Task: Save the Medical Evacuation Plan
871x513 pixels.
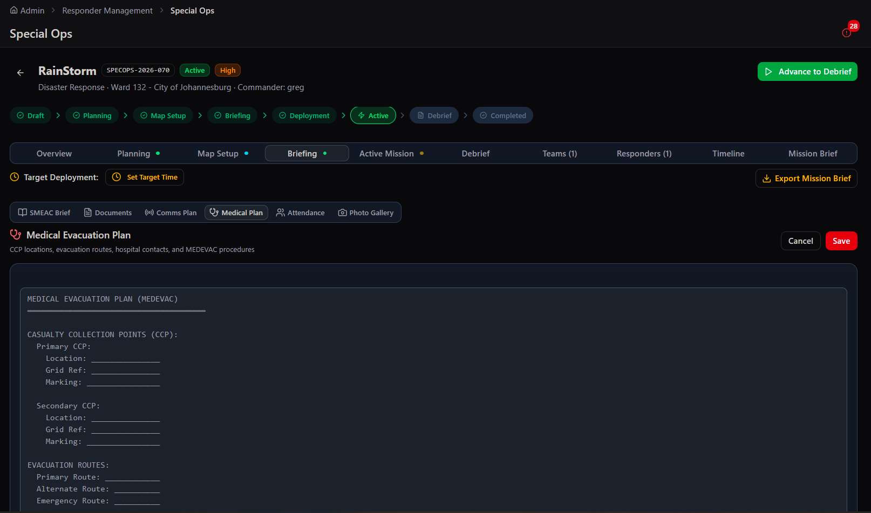Action: coord(841,241)
